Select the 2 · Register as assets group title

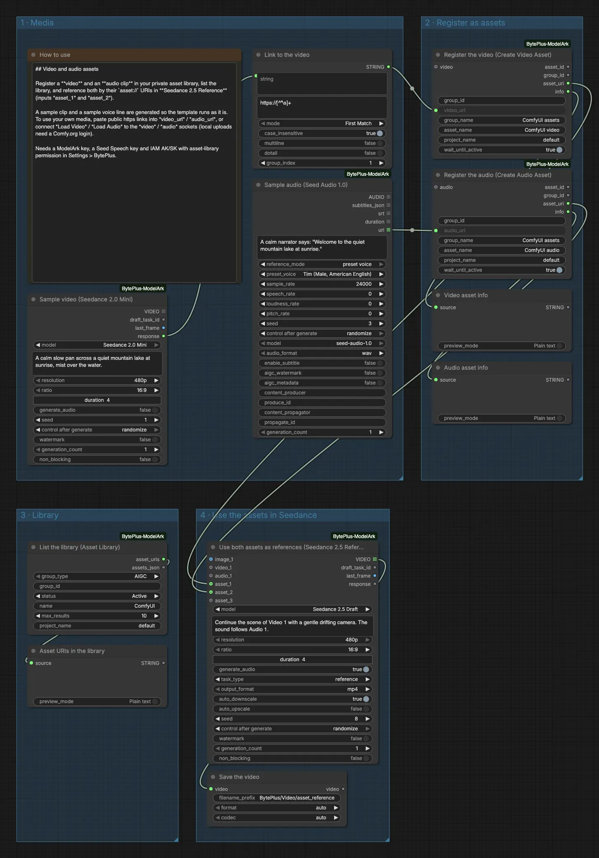(465, 23)
